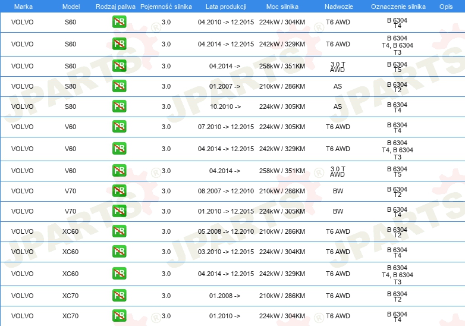Select the date range 04.2010 -> 12.2015
Image resolution: width=465 pixels, height=326 pixels.
[x=226, y=22]
